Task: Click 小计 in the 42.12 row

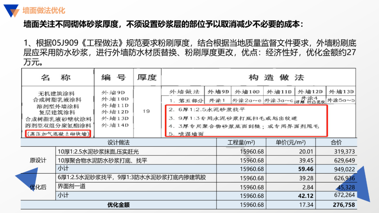Action: (x=63, y=195)
